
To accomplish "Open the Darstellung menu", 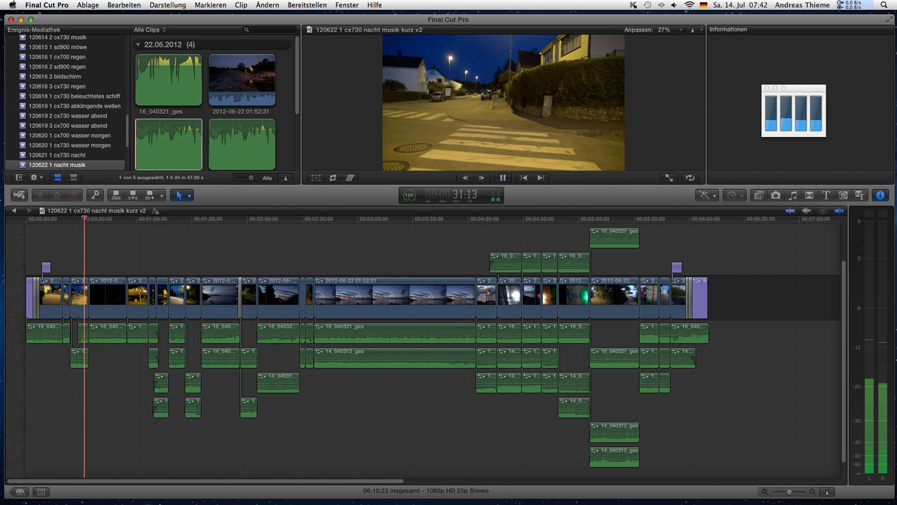I will 167,5.
